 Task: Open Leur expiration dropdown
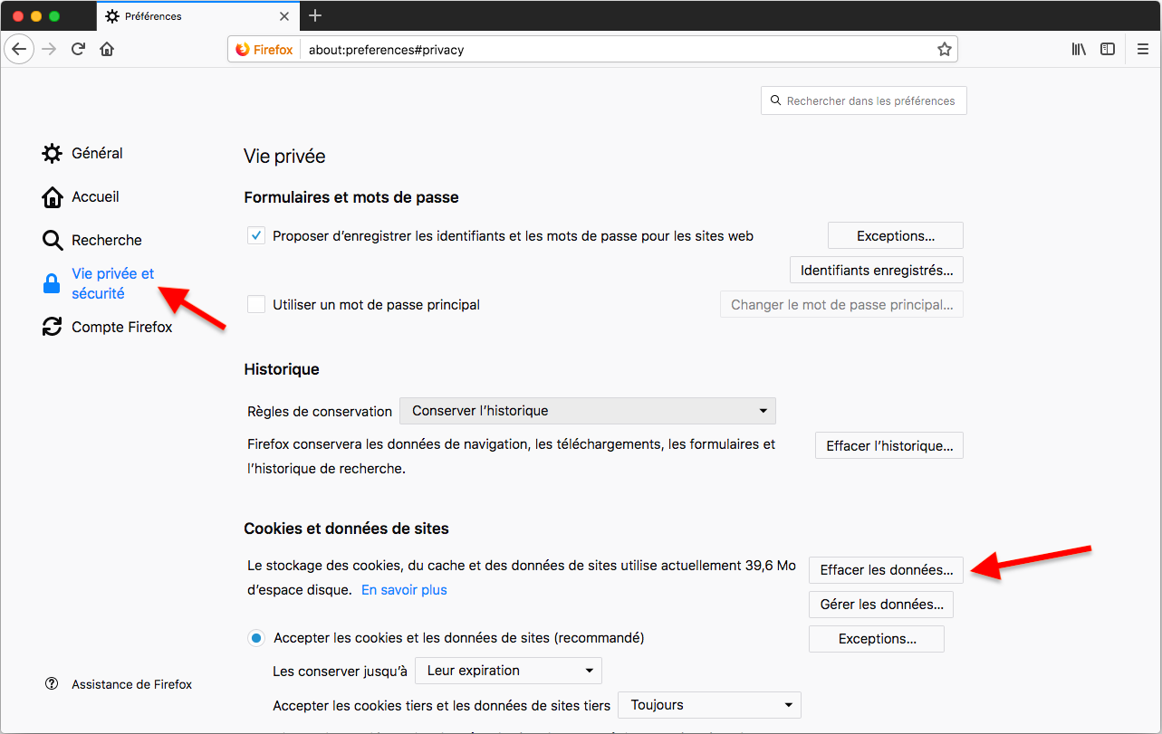click(508, 671)
